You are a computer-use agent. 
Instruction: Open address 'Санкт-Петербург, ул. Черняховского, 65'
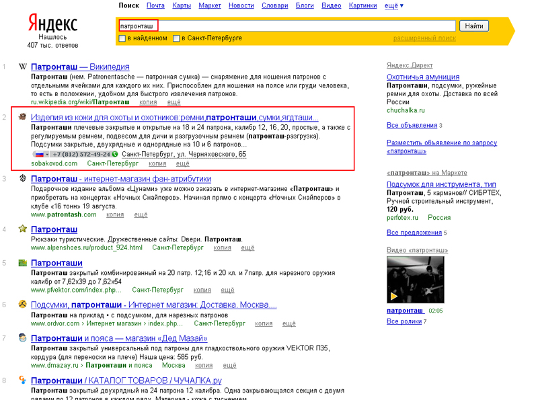click(x=184, y=154)
